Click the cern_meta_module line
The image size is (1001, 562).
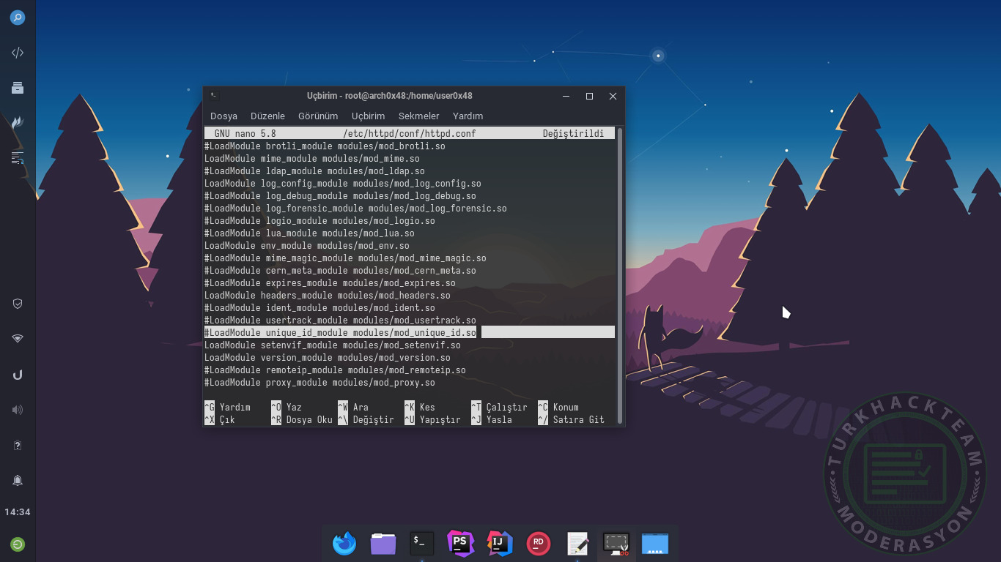pyautogui.click(x=340, y=270)
